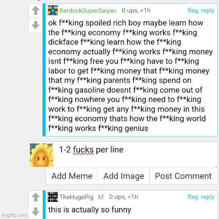Click the imgflip.com watermark
The width and height of the screenshot is (219, 219).
point(14,215)
